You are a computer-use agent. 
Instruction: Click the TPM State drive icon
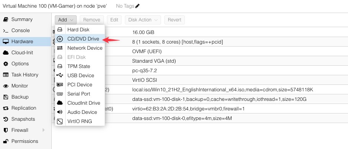click(x=60, y=66)
